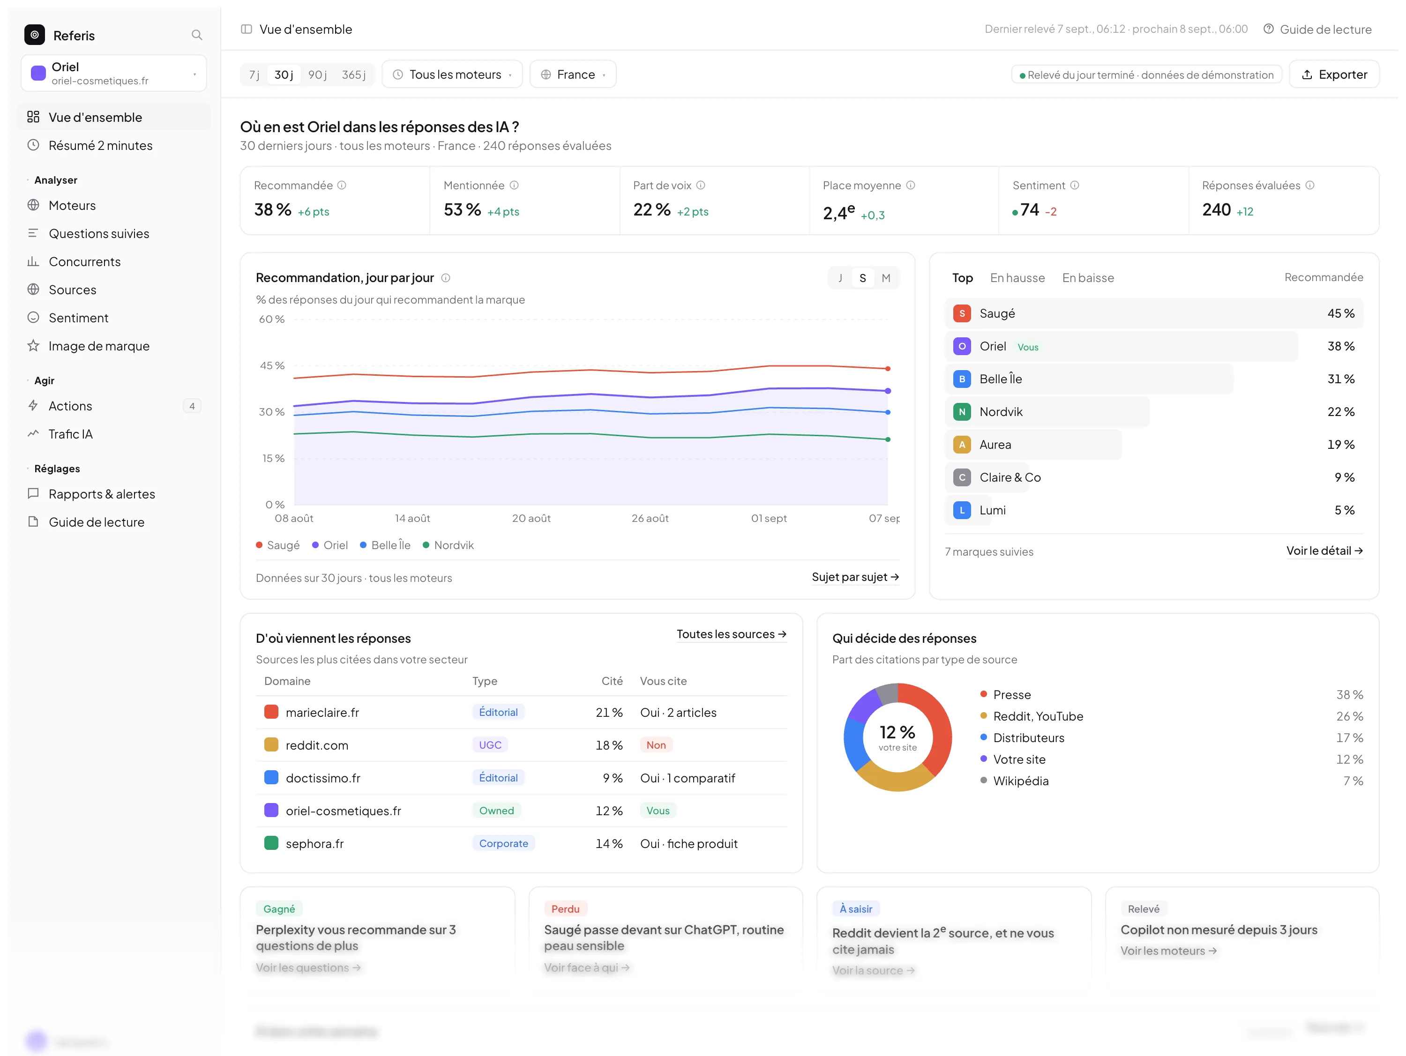The height and width of the screenshot is (1056, 1406).
Task: Open the Top tab in ranking card
Action: pyautogui.click(x=962, y=278)
